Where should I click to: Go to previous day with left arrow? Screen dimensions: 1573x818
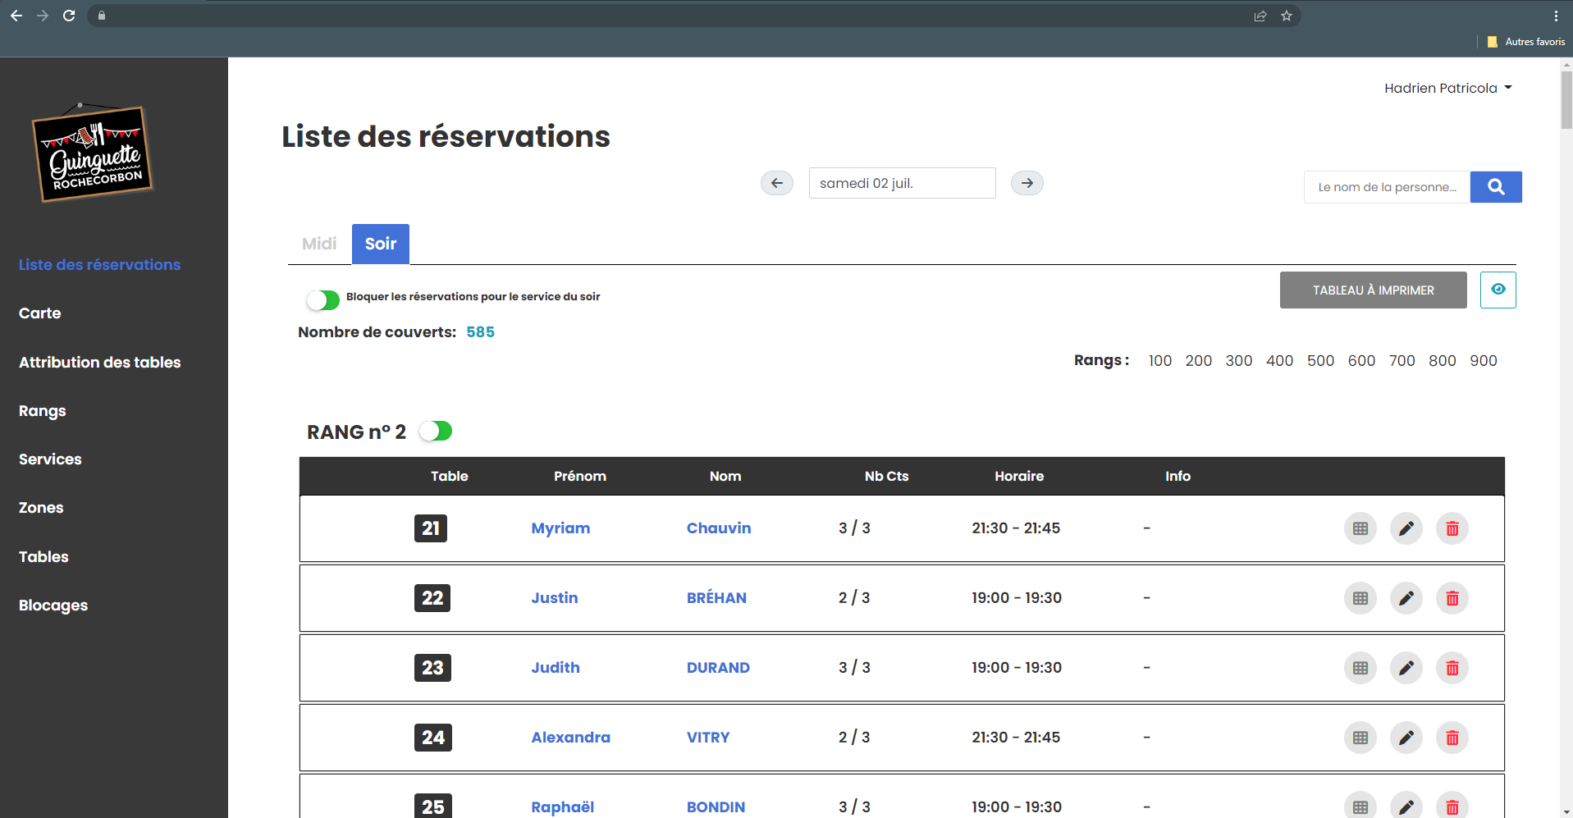(776, 183)
